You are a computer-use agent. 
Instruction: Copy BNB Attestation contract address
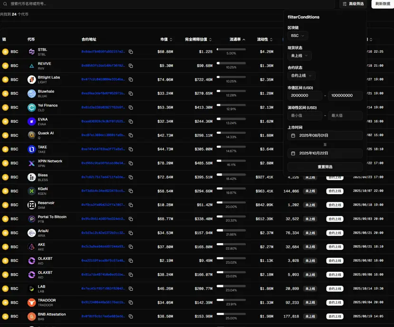click(131, 317)
